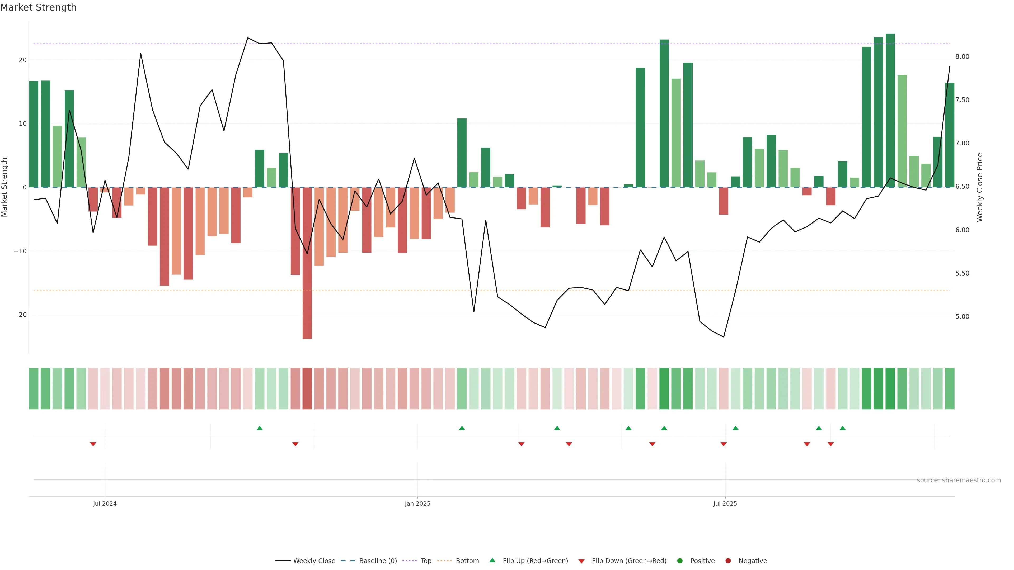Click the Flip Up green triangle legend icon
This screenshot has width=1014, height=570.
[x=492, y=560]
